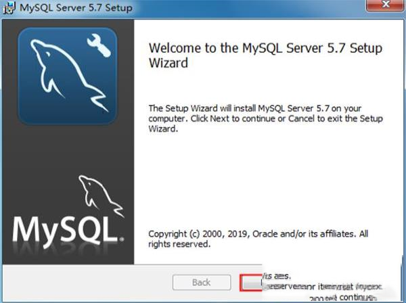The image size is (406, 303).
Task: Click the white dolphin outline above MySQL wordmark
Action: (x=94, y=192)
